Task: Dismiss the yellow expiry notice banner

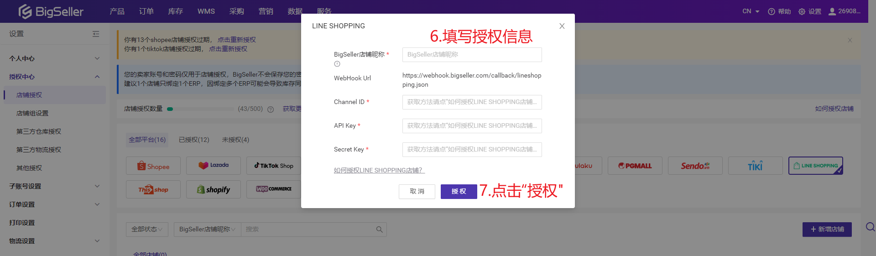Action: tap(850, 40)
